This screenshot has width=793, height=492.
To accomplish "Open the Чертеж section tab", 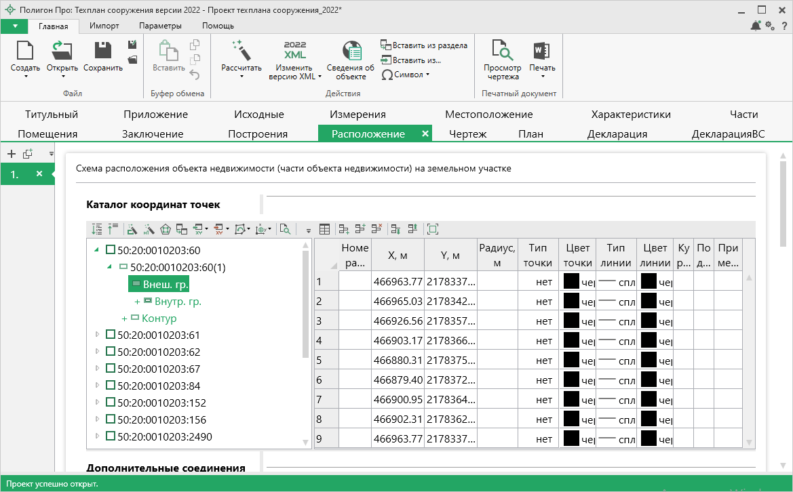I will pyautogui.click(x=468, y=134).
